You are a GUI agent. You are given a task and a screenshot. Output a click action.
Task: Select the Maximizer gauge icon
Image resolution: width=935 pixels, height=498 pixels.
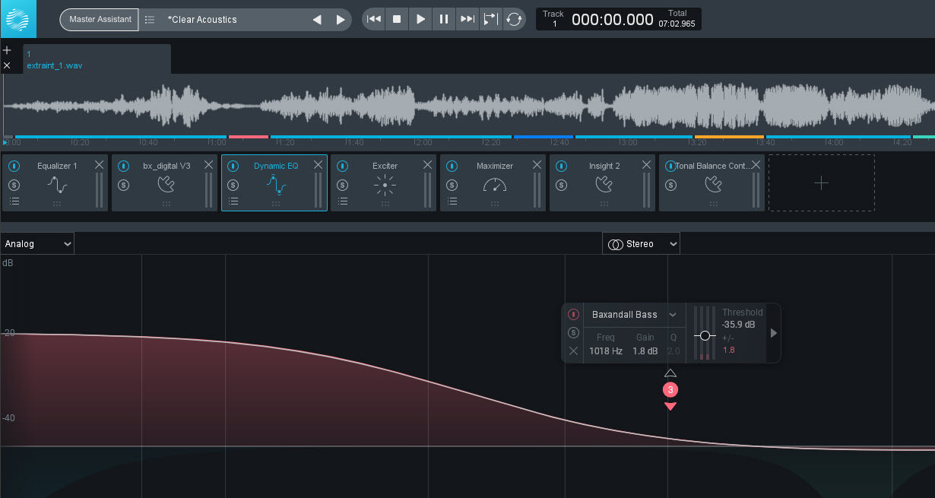(x=495, y=185)
